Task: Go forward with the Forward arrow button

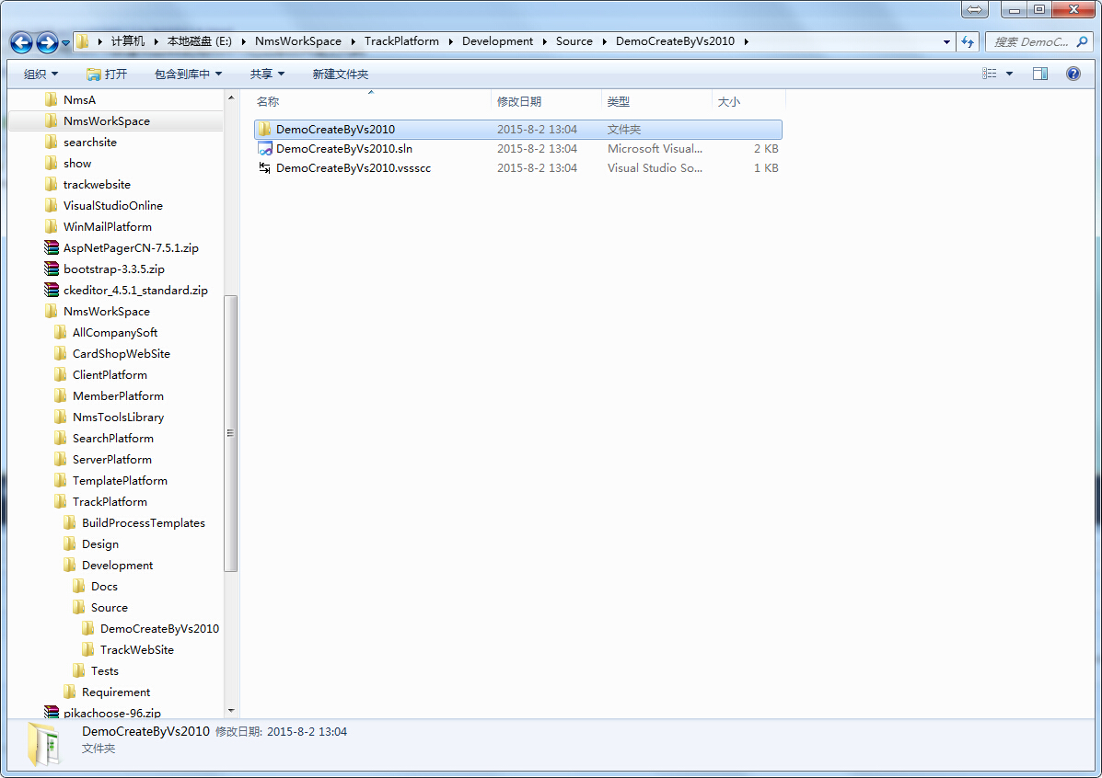Action: click(47, 43)
